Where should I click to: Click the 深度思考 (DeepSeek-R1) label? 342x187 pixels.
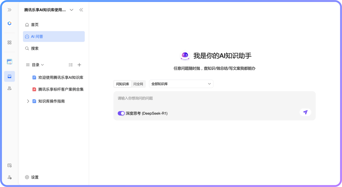(x=147, y=113)
